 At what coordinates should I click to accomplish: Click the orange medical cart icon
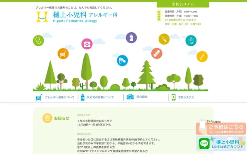63,54
